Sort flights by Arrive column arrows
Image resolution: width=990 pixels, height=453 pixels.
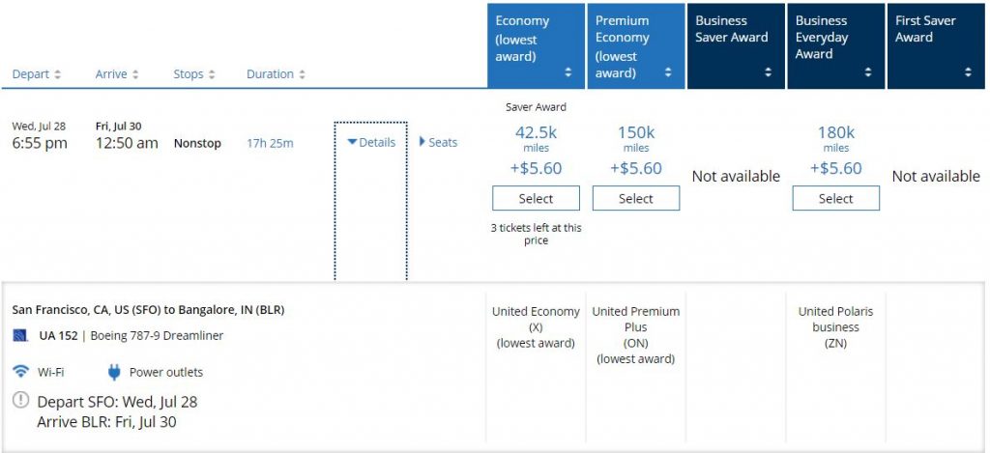(135, 74)
